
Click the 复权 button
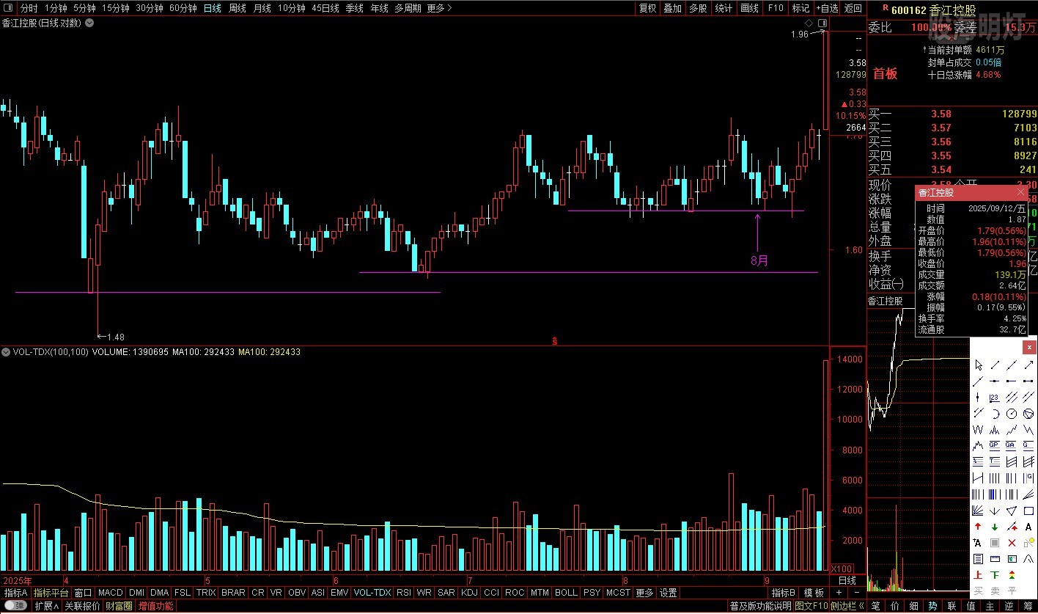(x=648, y=8)
